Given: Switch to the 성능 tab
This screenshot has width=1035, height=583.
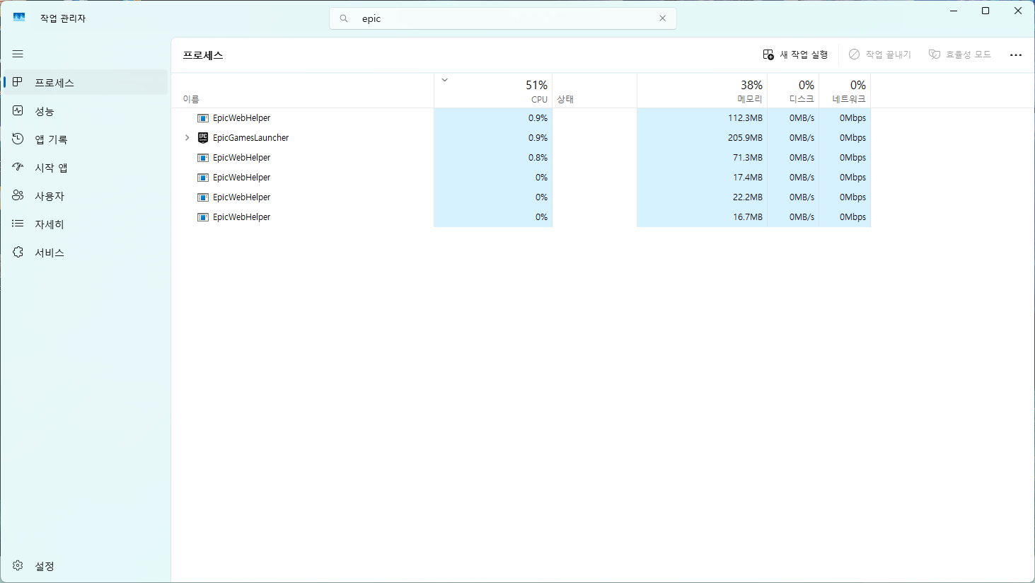Looking at the screenshot, I should pyautogui.click(x=86, y=111).
